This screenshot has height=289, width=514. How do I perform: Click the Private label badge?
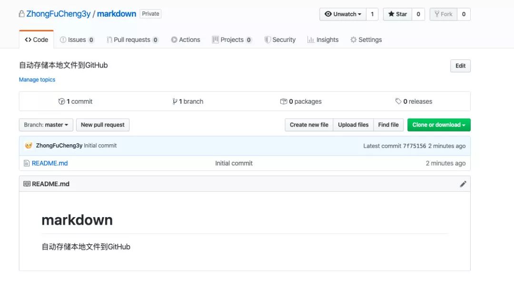[x=150, y=14]
